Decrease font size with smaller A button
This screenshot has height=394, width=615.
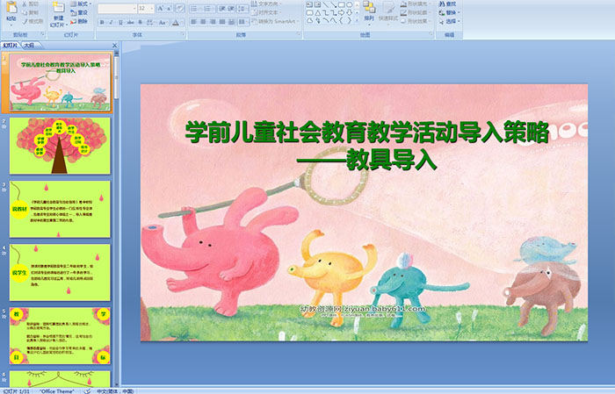coord(170,8)
